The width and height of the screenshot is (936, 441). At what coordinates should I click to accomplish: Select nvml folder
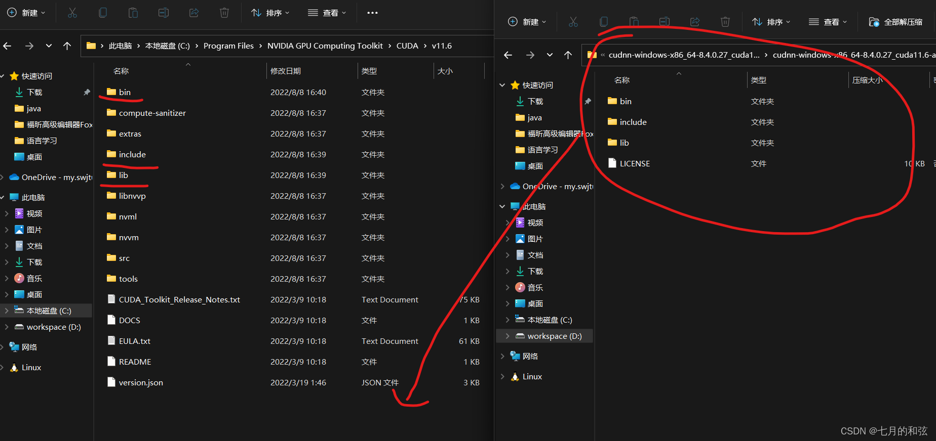point(128,216)
